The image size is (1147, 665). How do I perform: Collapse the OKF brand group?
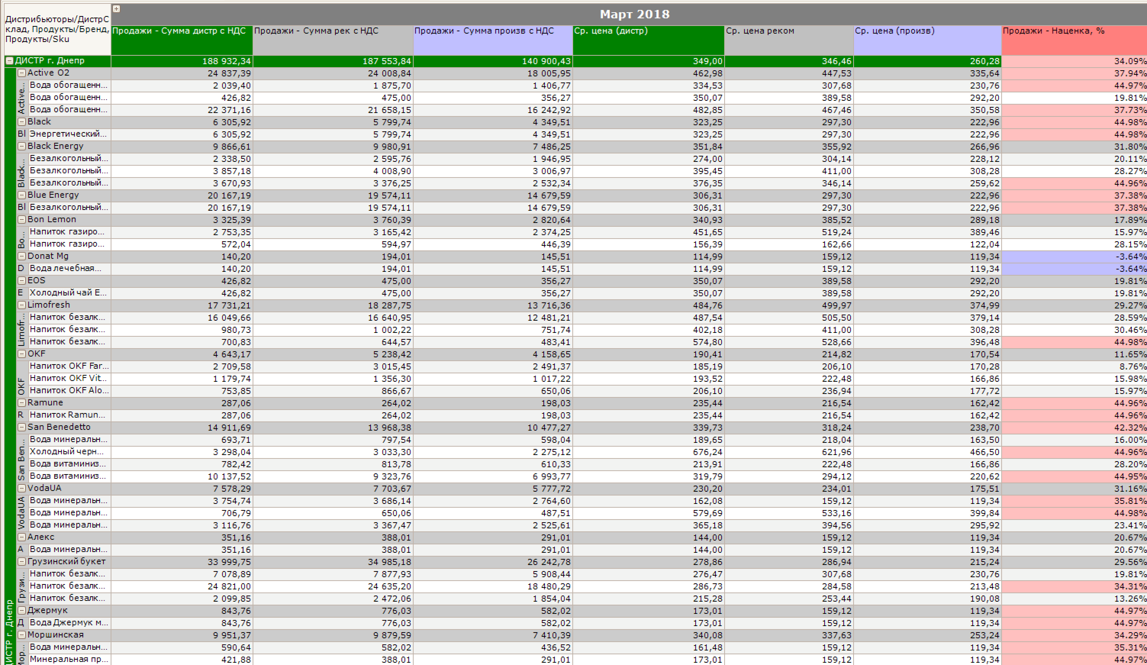[21, 354]
